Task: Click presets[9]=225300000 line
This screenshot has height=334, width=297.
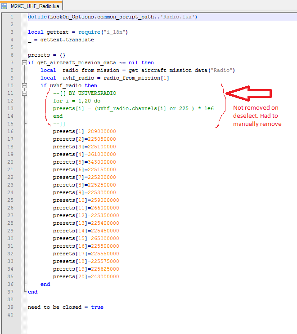Action: pyautogui.click(x=85, y=192)
